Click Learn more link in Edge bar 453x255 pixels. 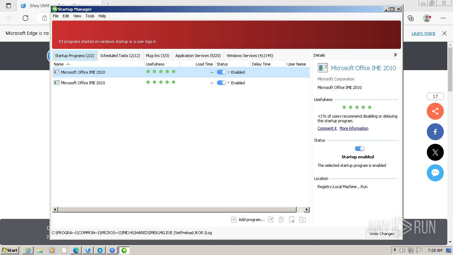point(423,33)
